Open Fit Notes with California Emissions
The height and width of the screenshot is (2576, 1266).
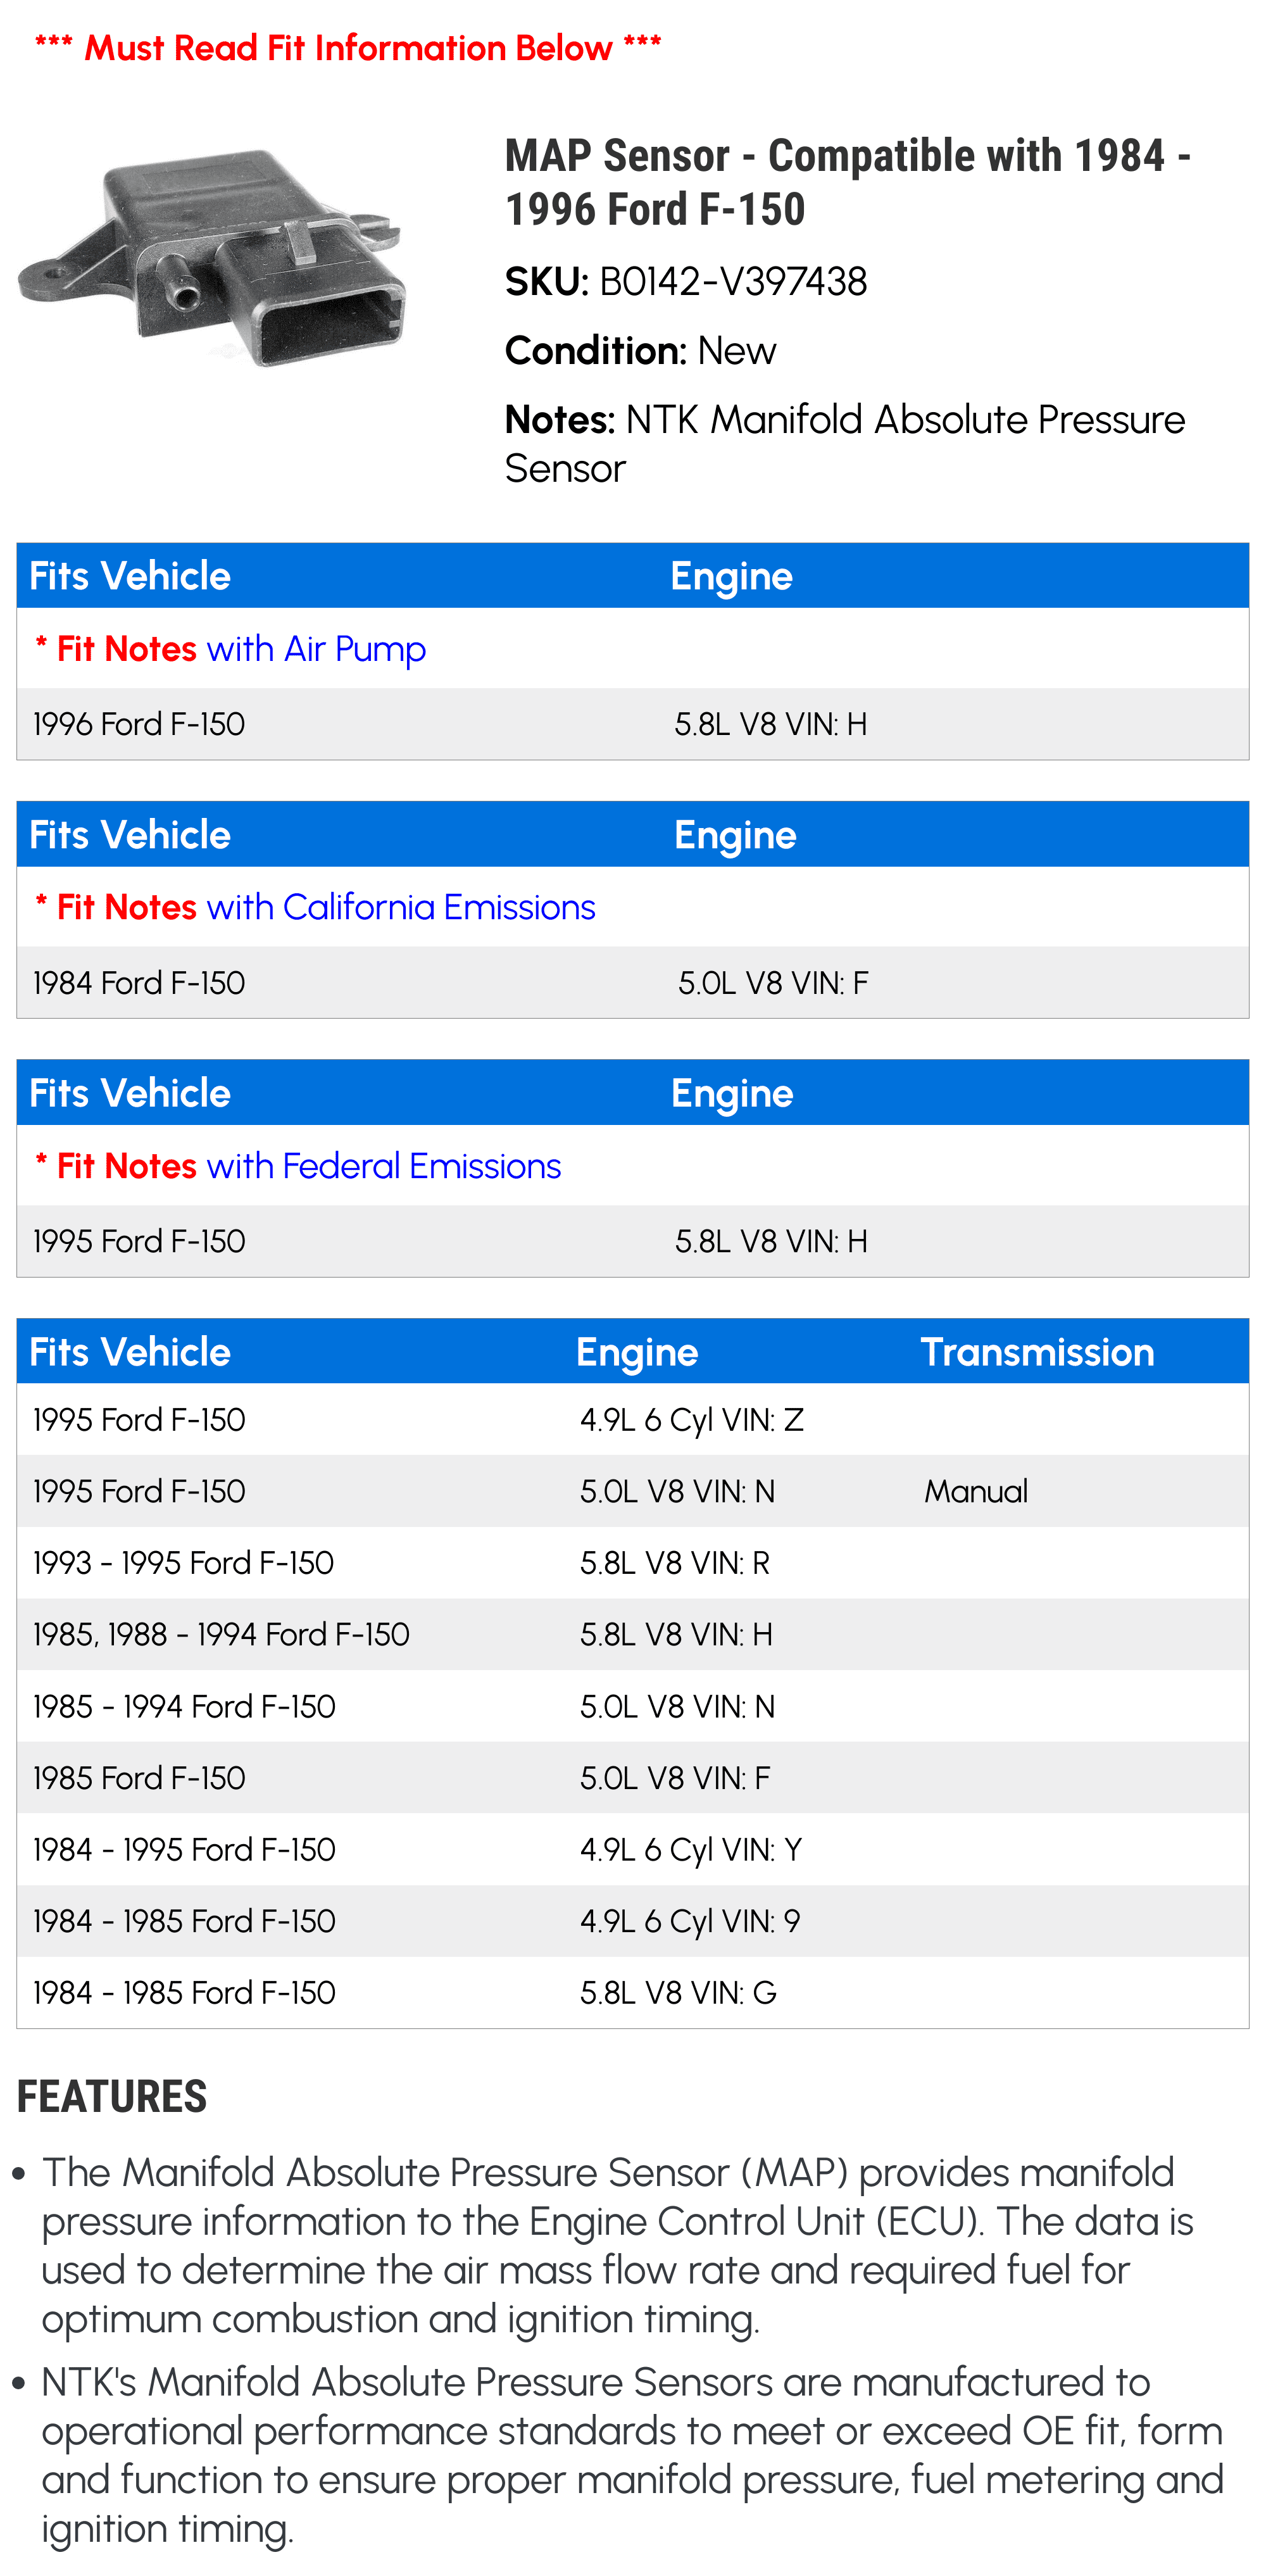click(x=316, y=907)
